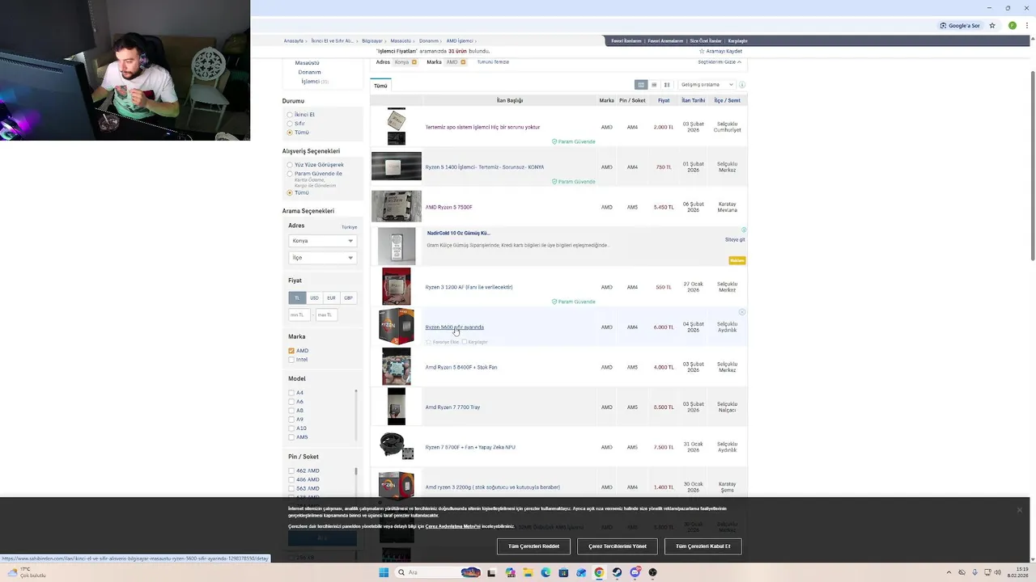Sort listings by Fiyat column
1036x582 pixels.
664,100
